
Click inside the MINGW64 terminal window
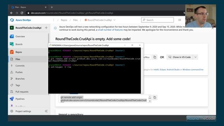click(x=94, y=71)
